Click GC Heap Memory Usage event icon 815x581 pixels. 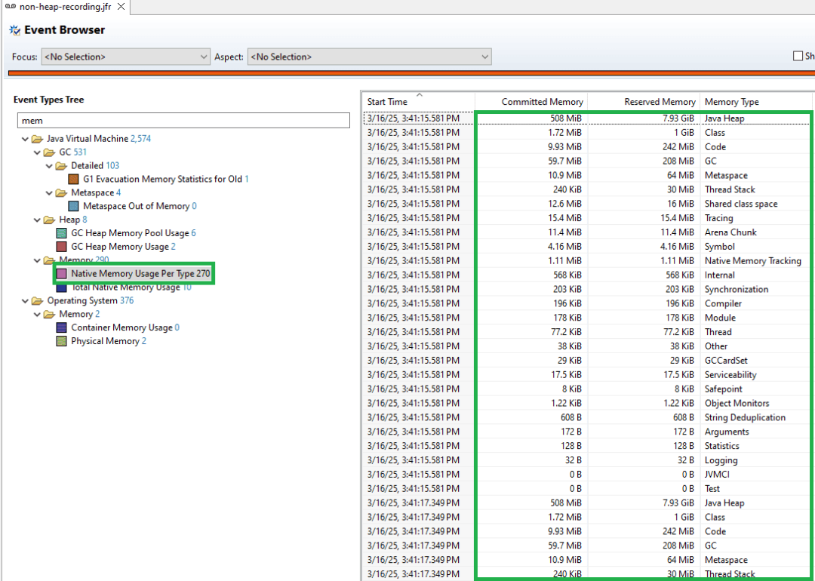61,247
